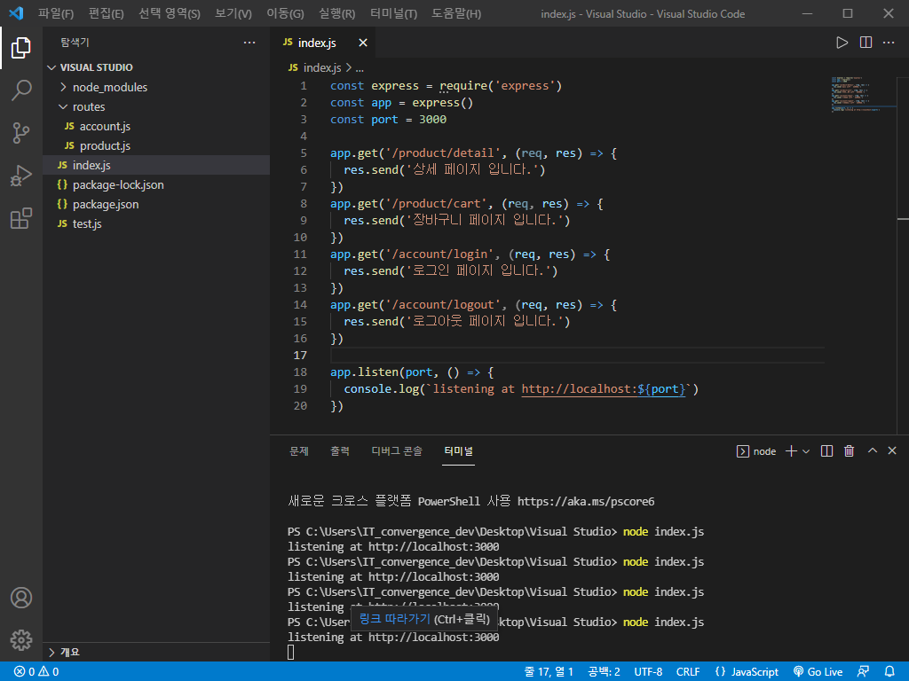Switch to the debug console panel tab

397,451
